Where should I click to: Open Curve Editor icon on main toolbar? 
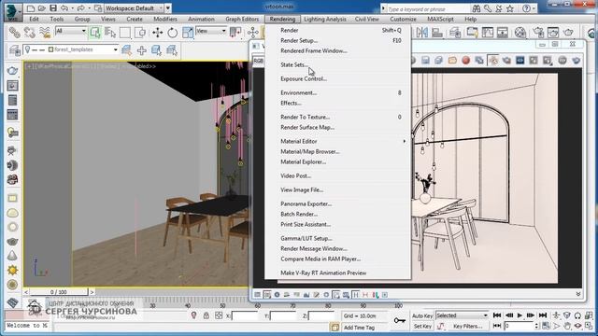tap(488, 33)
